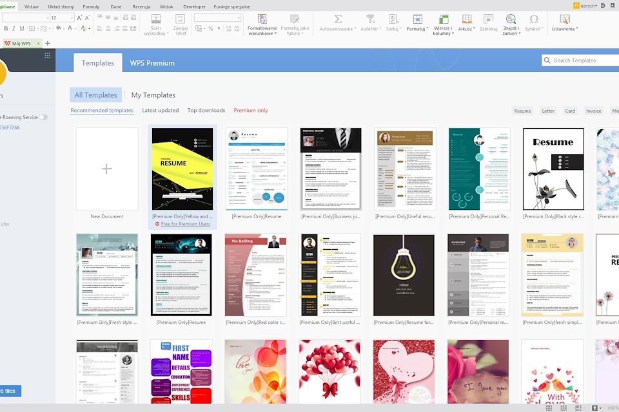Viewport: 619px width, 412px height.
Task: Decrease font size with A- icon
Action: click(x=88, y=18)
